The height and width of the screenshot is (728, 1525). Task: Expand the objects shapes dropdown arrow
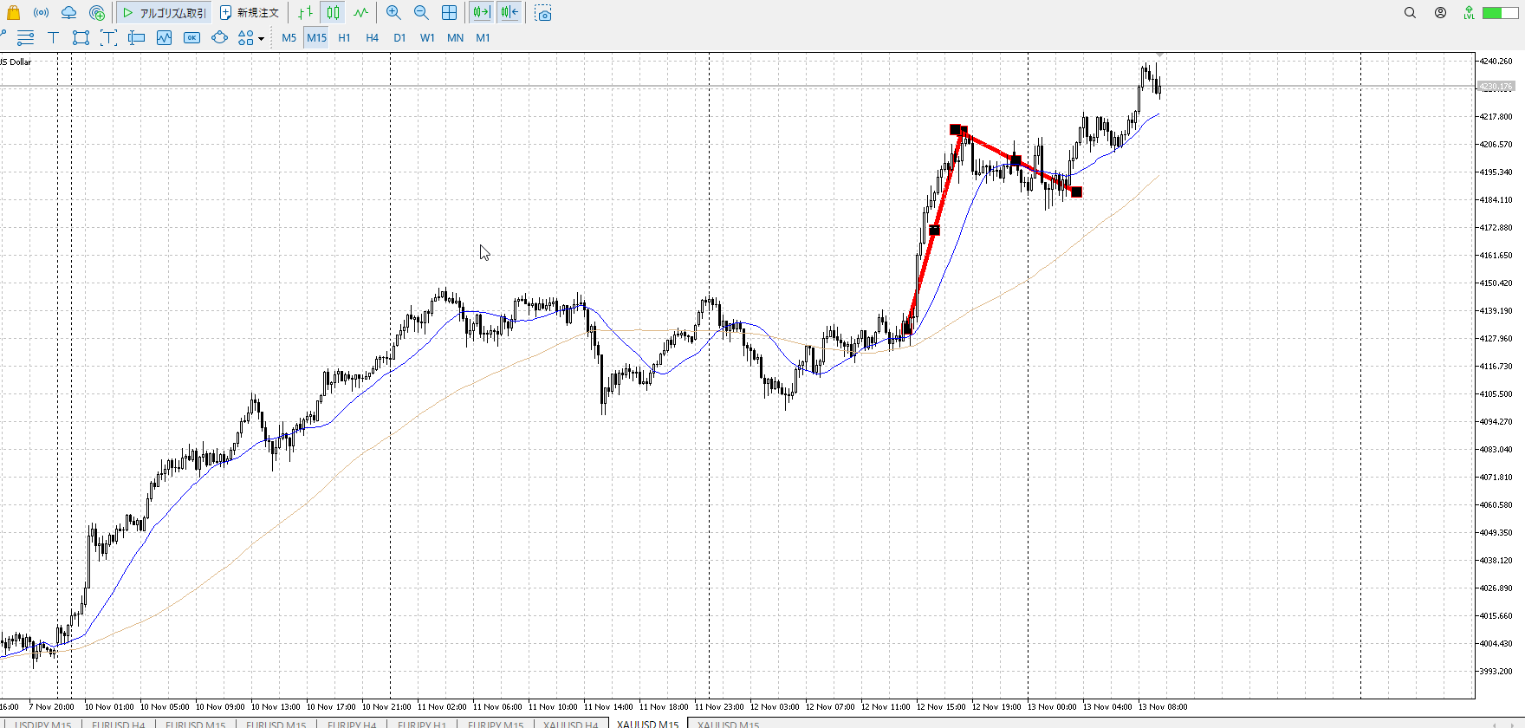[x=261, y=38]
